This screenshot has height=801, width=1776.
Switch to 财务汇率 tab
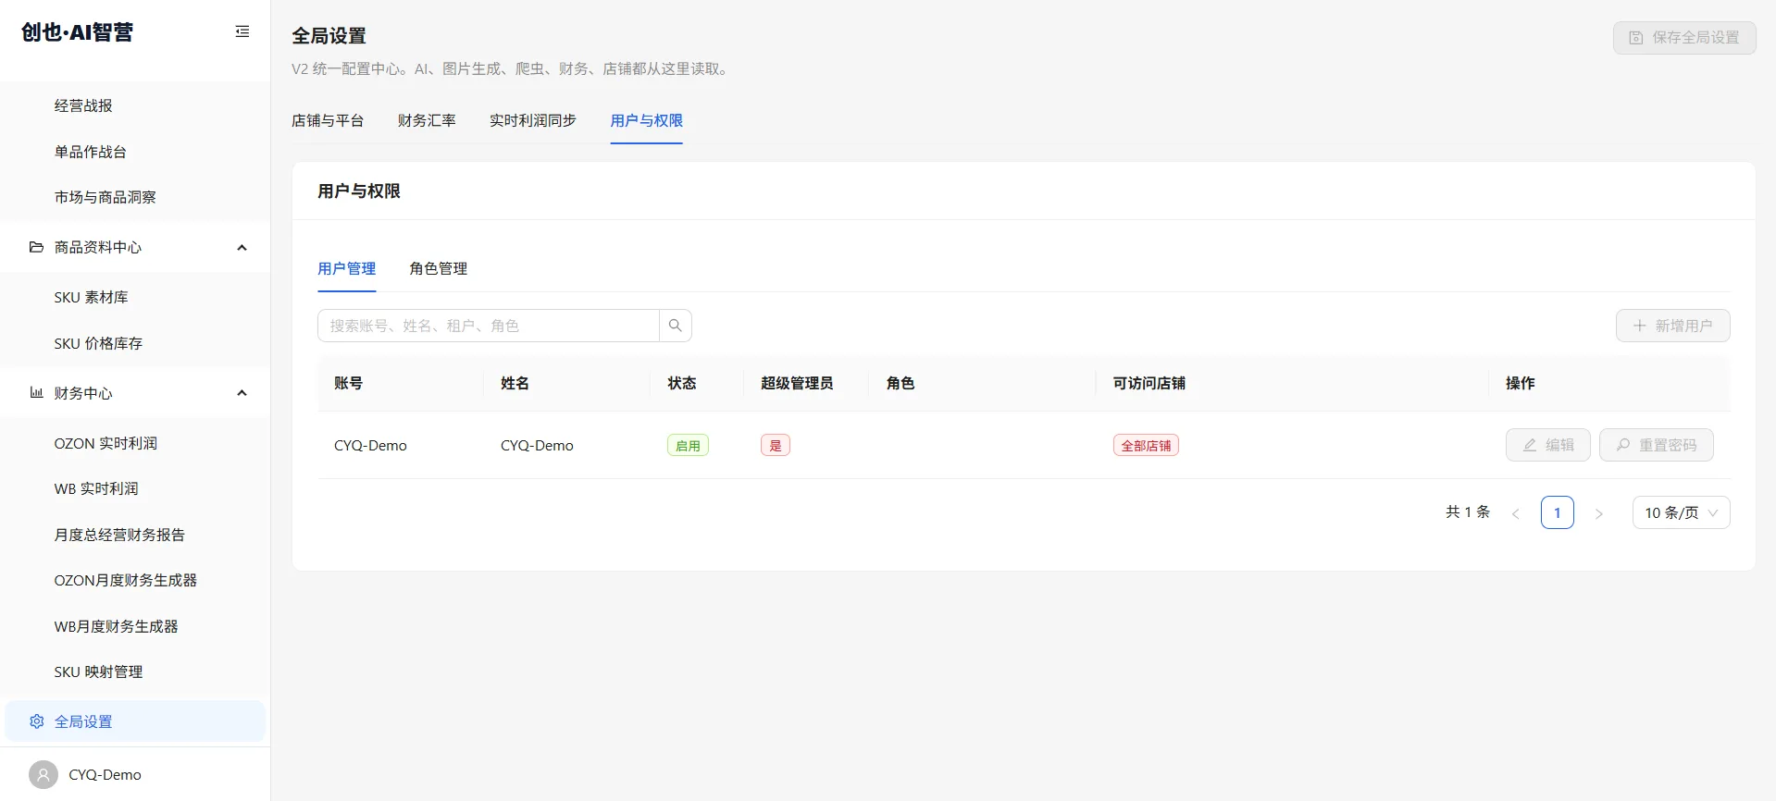[427, 120]
